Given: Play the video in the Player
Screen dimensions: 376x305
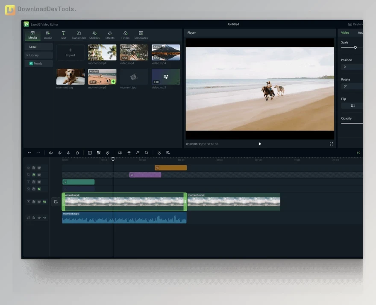Looking at the screenshot, I should [260, 144].
